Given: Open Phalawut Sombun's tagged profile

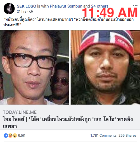Looking at the screenshot, I should 66,6.
